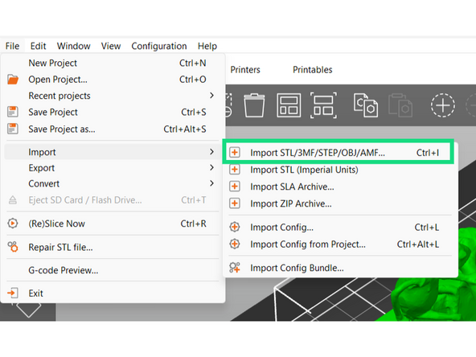The image size is (476, 357).
Task: Open the Help menu
Action: coord(207,46)
